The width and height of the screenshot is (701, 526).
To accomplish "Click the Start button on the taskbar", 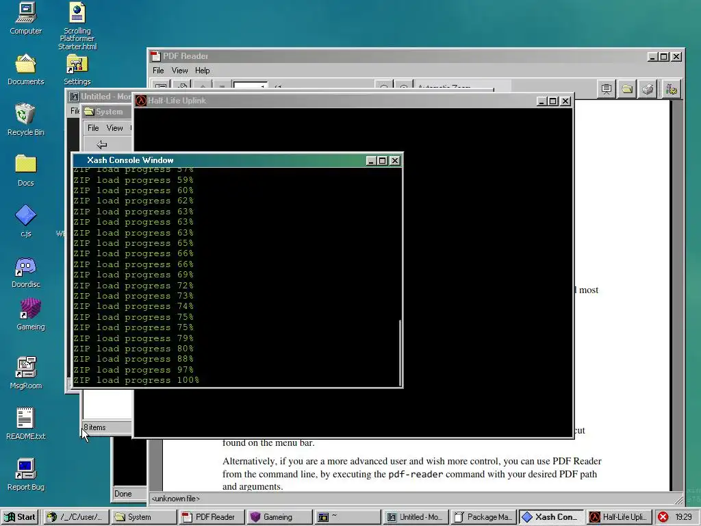I will (20, 517).
